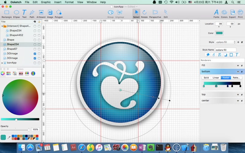Open the Export dialog
This screenshot has height=153, width=245.
(x=232, y=14)
